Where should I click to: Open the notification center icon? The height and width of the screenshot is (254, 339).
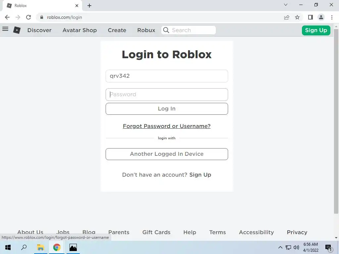pos(329,248)
